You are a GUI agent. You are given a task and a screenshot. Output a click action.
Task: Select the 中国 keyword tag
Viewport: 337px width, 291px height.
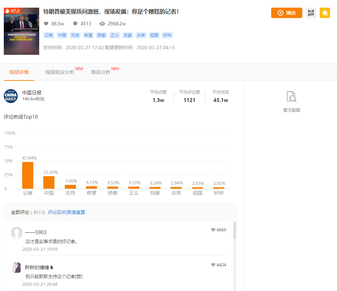pos(62,35)
